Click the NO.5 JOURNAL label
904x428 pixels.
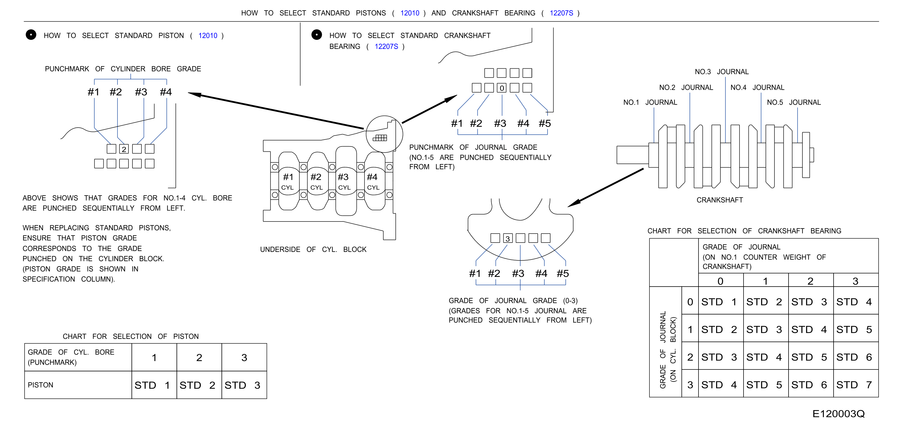793,102
